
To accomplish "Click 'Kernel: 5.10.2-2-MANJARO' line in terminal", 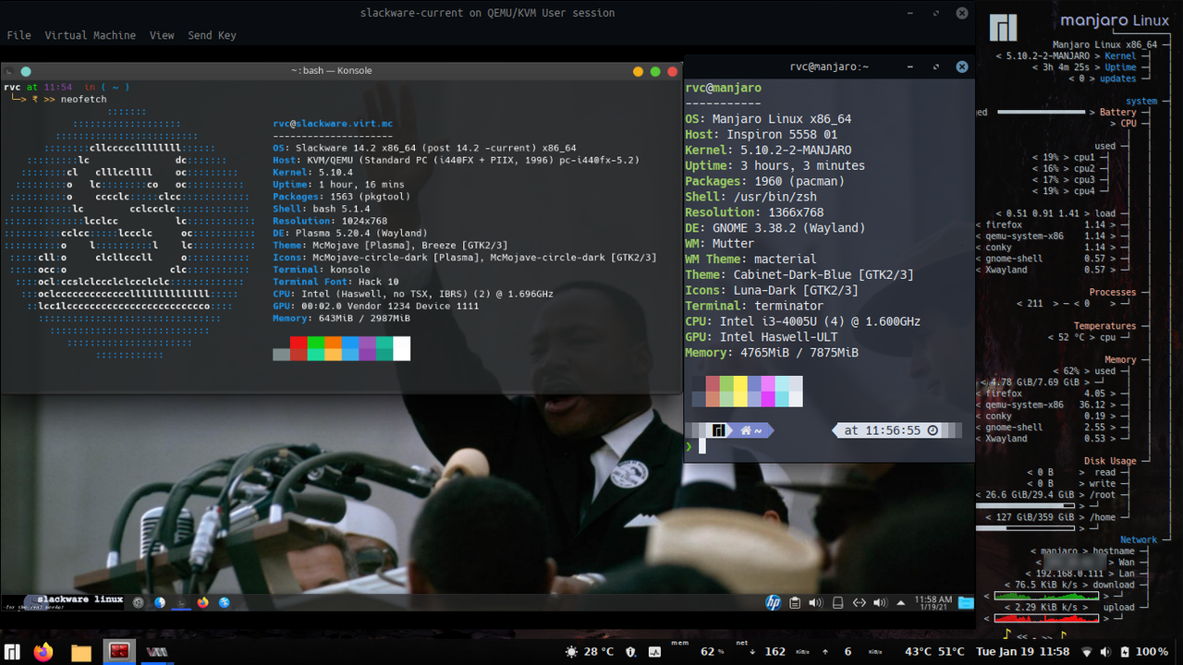I will coord(768,150).
